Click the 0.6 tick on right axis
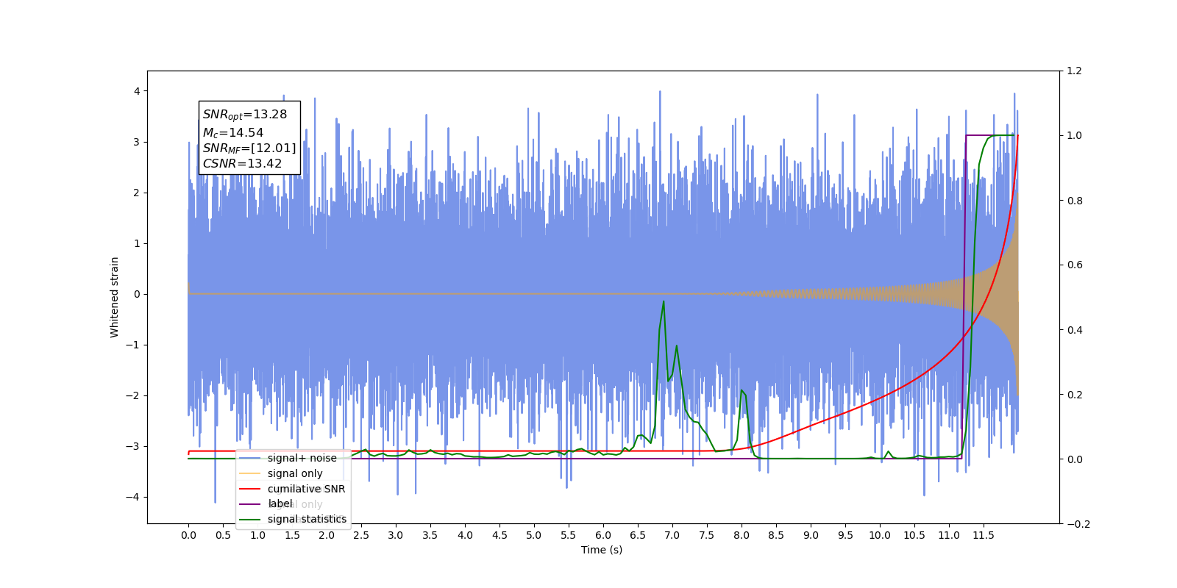This screenshot has height=588, width=1177. tap(1074, 265)
